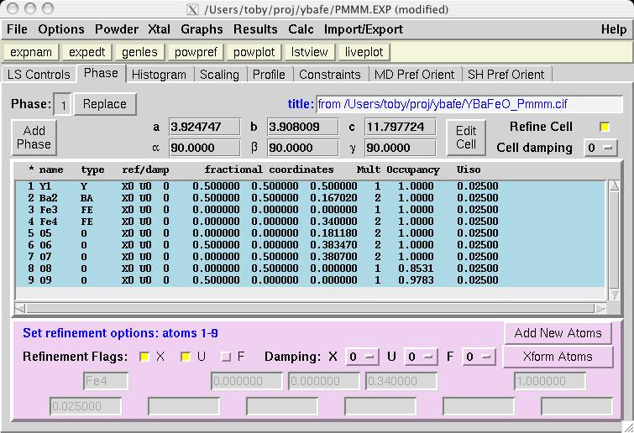Click the Add New Atoms button
Viewport: 634px width, 433px height.
coord(558,333)
